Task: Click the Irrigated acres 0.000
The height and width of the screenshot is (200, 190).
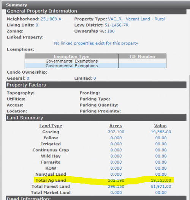Action: [x=116, y=144]
